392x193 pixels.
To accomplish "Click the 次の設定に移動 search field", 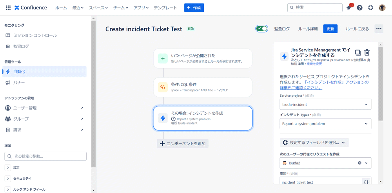I will coord(45,156).
